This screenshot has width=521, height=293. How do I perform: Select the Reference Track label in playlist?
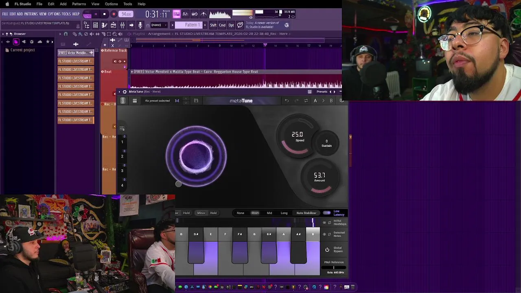115,50
